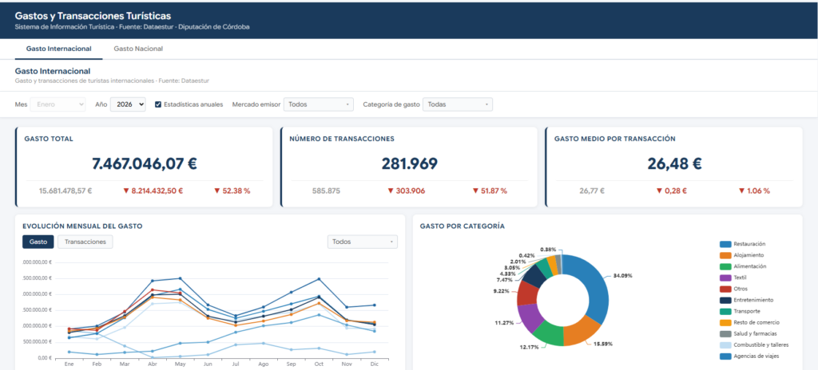This screenshot has height=370, width=818.
Task: Toggle the Textil purple legend swatch
Action: [725, 277]
